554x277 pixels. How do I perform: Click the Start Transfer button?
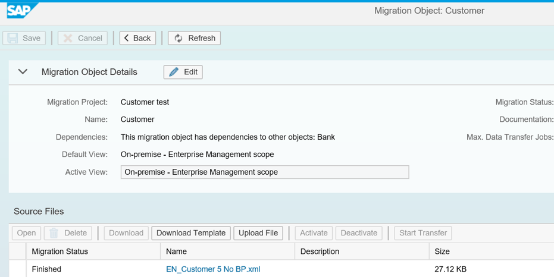point(423,233)
